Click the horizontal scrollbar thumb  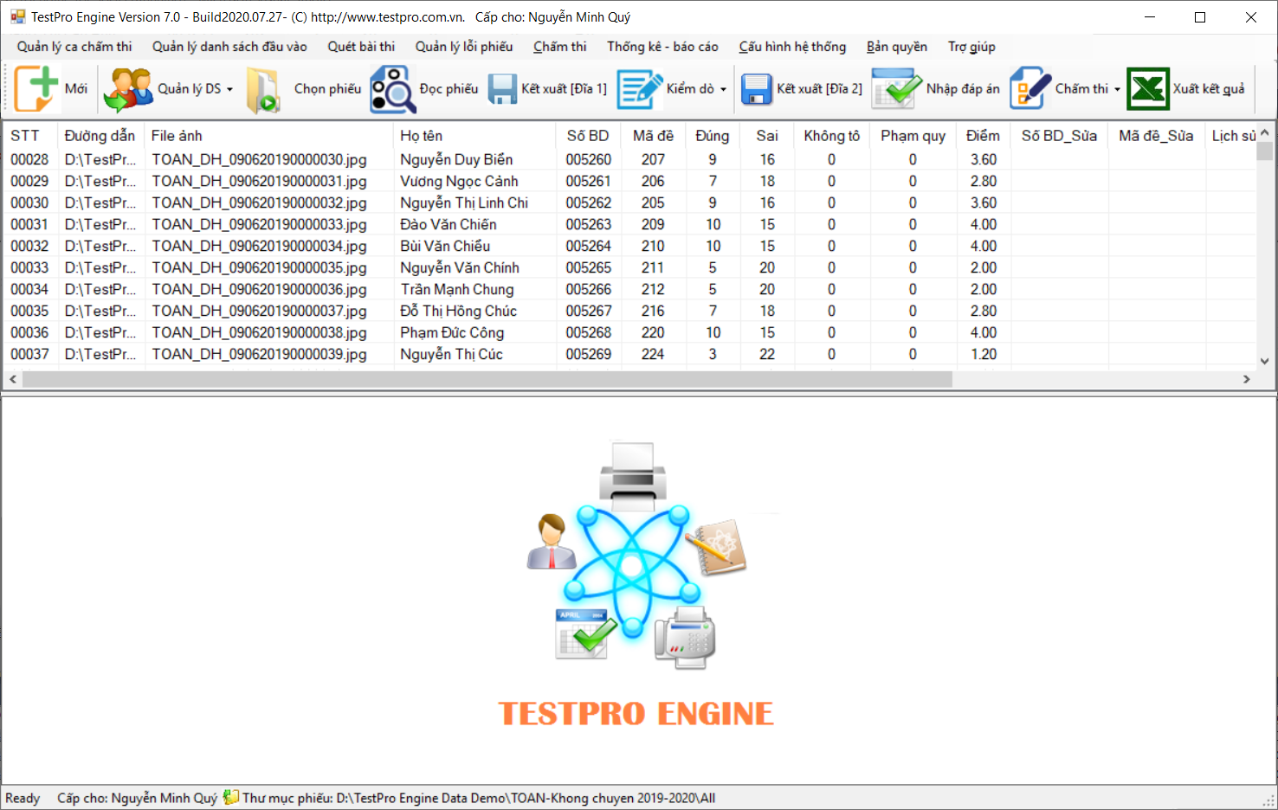coord(487,379)
